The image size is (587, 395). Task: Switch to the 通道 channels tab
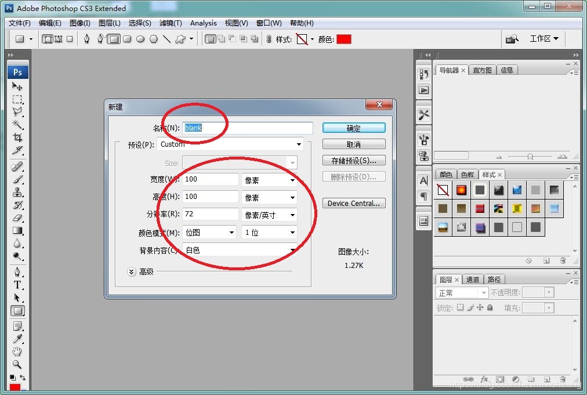tap(473, 280)
